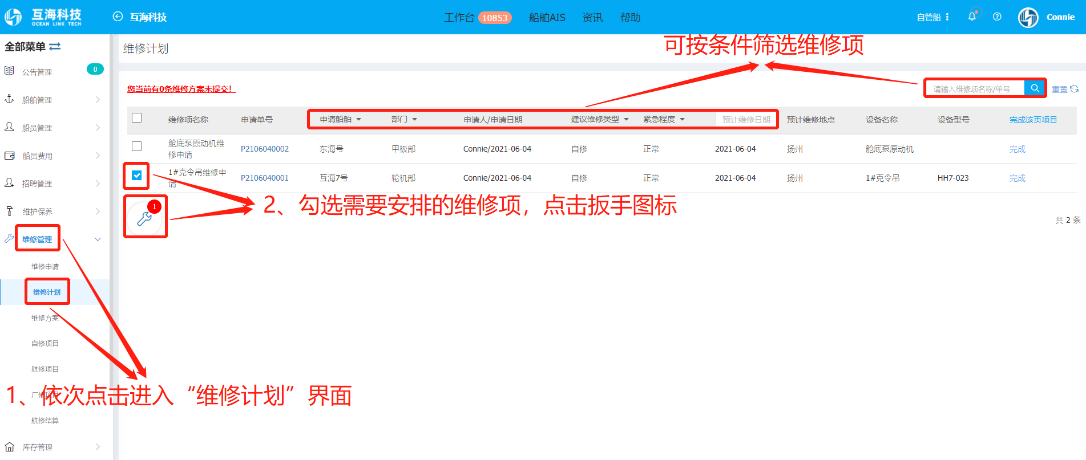Screen dimensions: 1086x460
Task: Click the 船员管理 person icon
Action: point(9,127)
